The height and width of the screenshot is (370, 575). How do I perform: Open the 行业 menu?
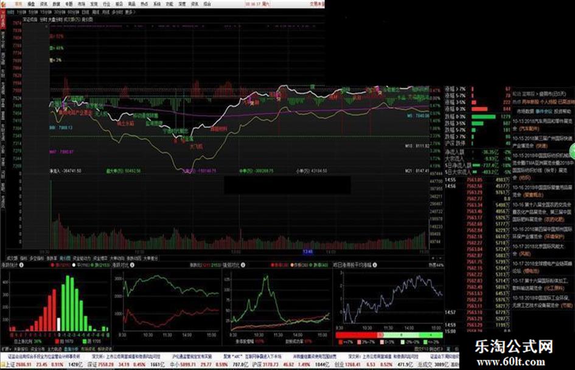106,4
